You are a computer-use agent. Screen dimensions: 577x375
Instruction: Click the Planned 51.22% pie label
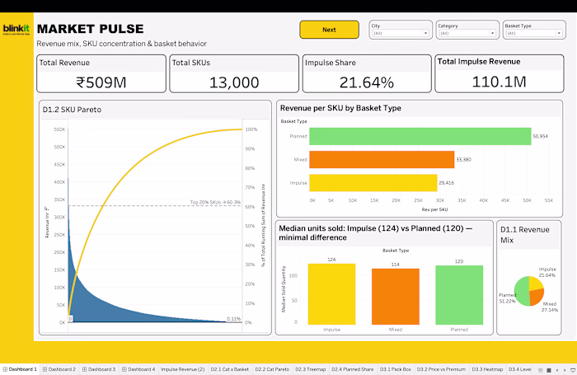tap(508, 298)
